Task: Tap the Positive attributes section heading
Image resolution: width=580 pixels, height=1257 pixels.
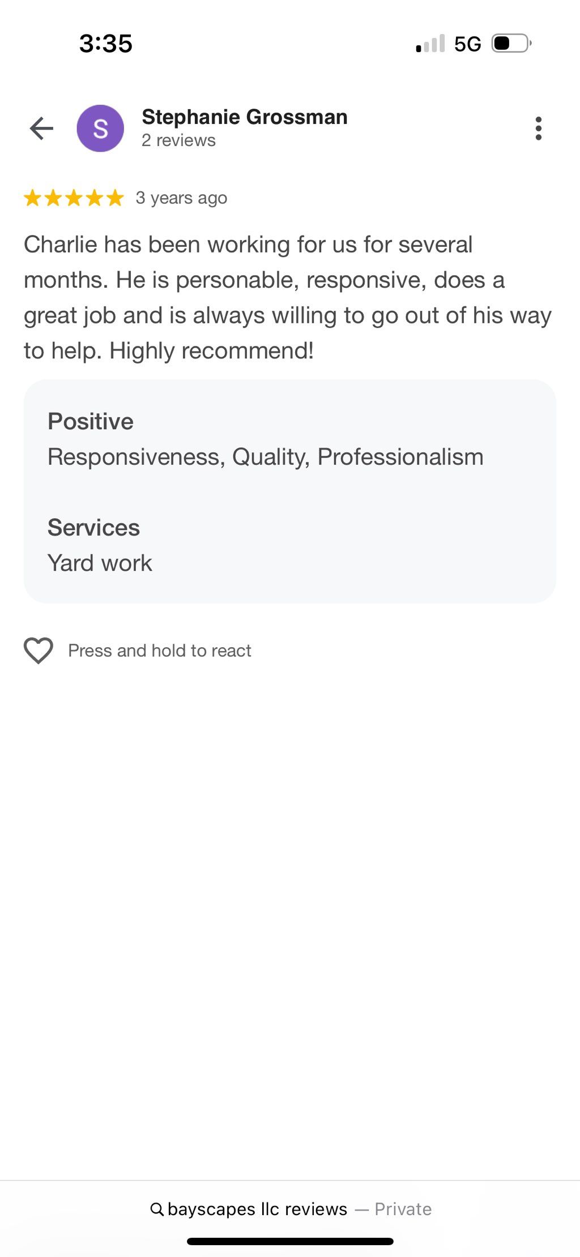Action: 91,421
